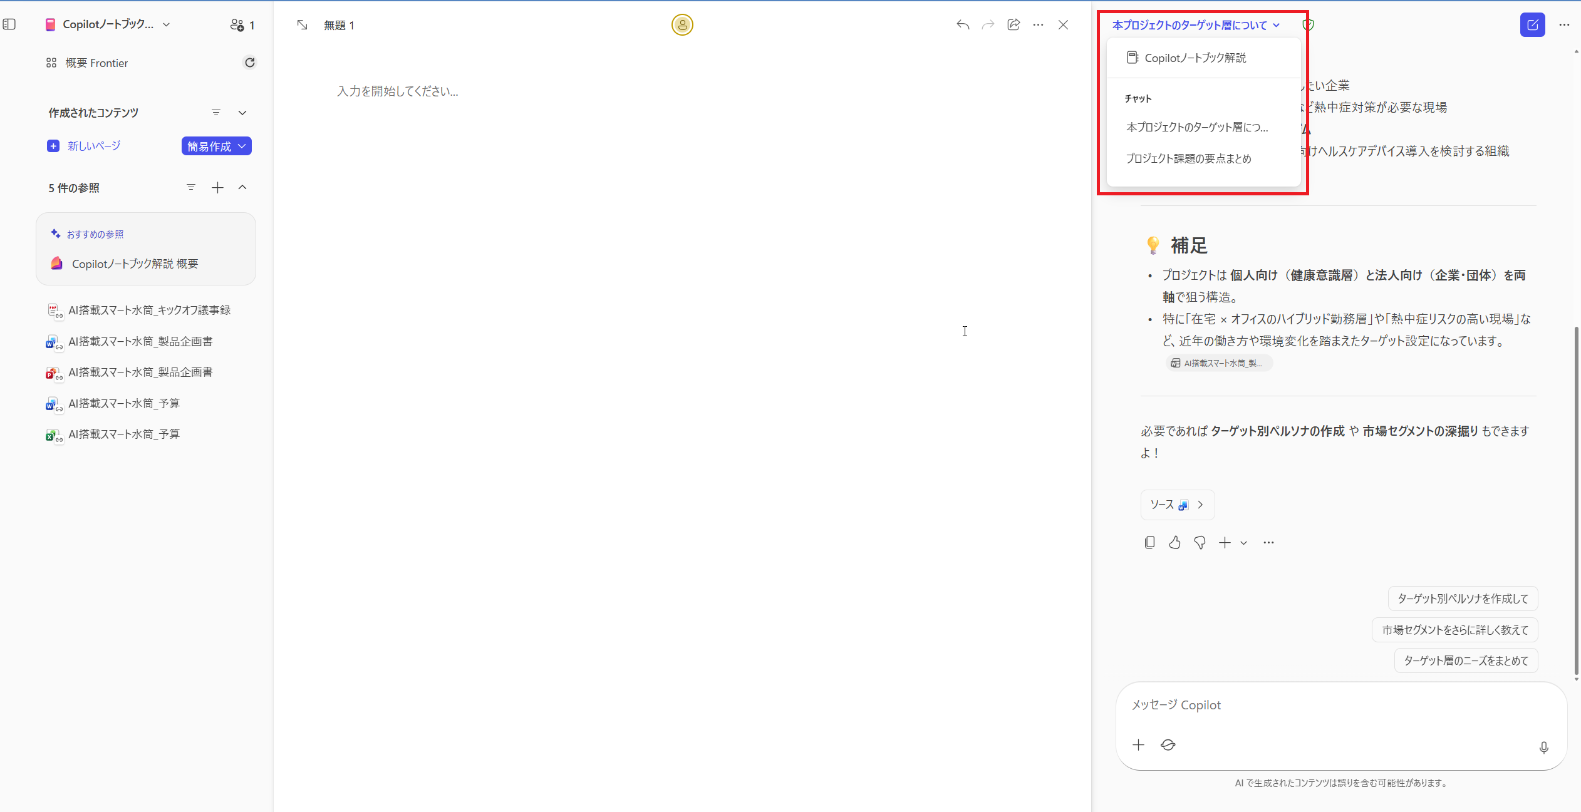
Task: Collapse the 5件の参照 section
Action: coord(242,187)
